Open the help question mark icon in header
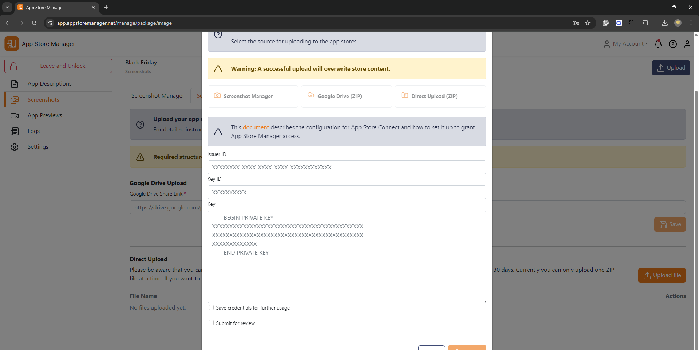Viewport: 699px width, 350px height. (x=672, y=44)
